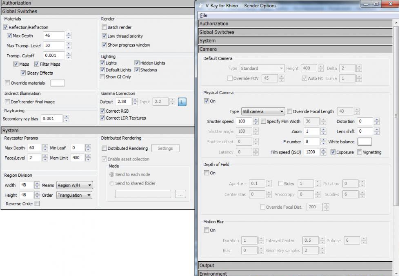Select Send to each node radio button

pyautogui.click(x=112, y=174)
